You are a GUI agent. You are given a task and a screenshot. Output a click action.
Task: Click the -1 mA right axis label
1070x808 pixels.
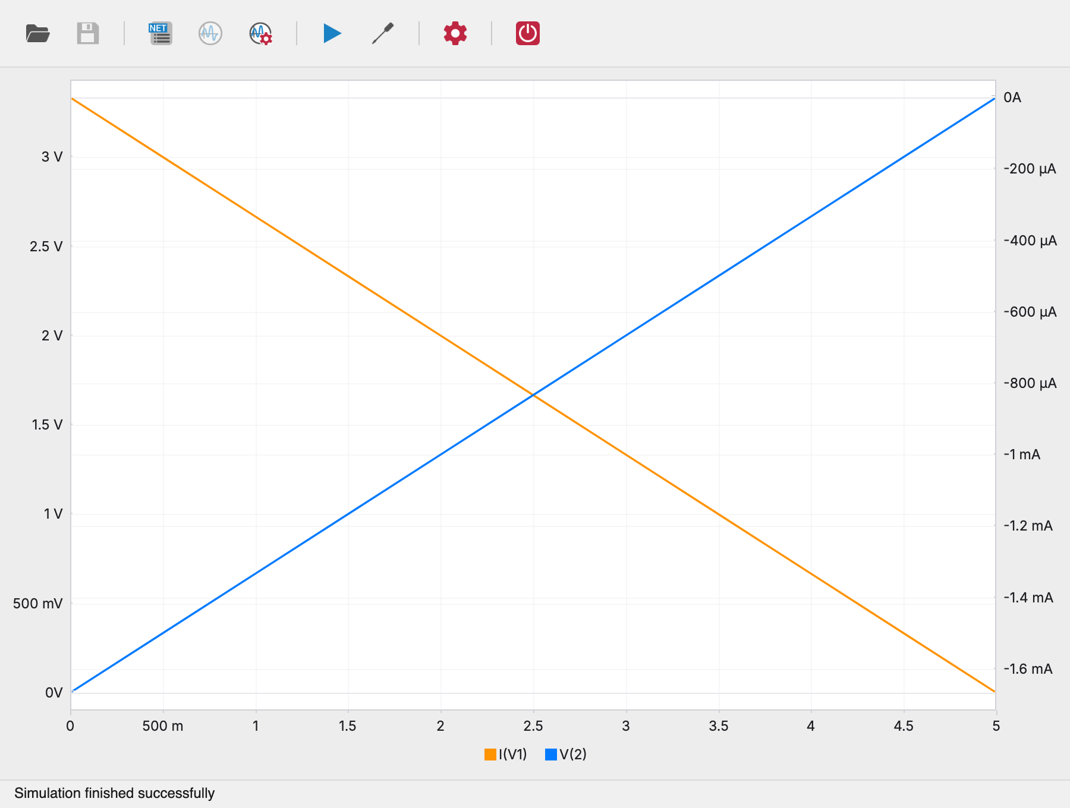[1022, 454]
